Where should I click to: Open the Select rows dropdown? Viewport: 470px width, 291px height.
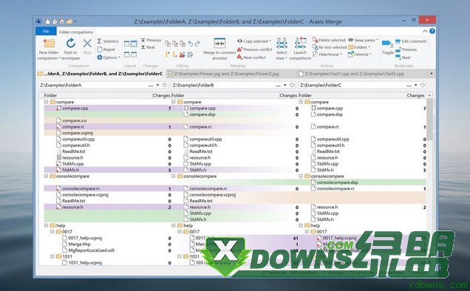click(x=282, y=48)
